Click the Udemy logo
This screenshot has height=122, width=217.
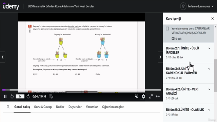pyautogui.click(x=11, y=6)
